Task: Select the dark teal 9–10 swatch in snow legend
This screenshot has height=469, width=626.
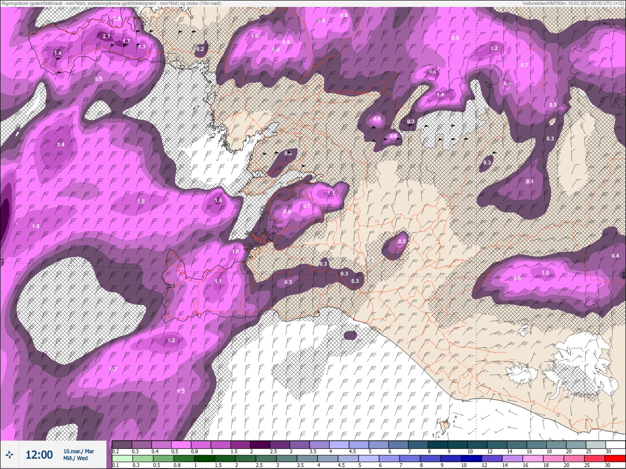Action: (457, 445)
